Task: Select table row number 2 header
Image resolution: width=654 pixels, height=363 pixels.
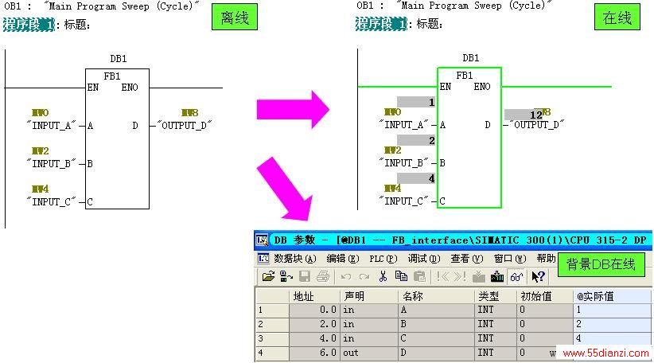Action: click(272, 324)
